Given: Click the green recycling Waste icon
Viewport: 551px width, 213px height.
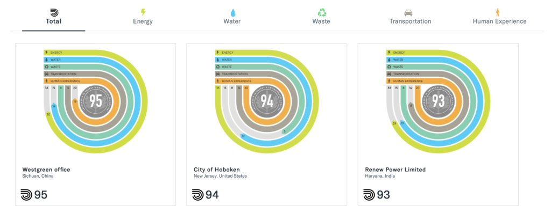Looking at the screenshot, I should [x=322, y=13].
